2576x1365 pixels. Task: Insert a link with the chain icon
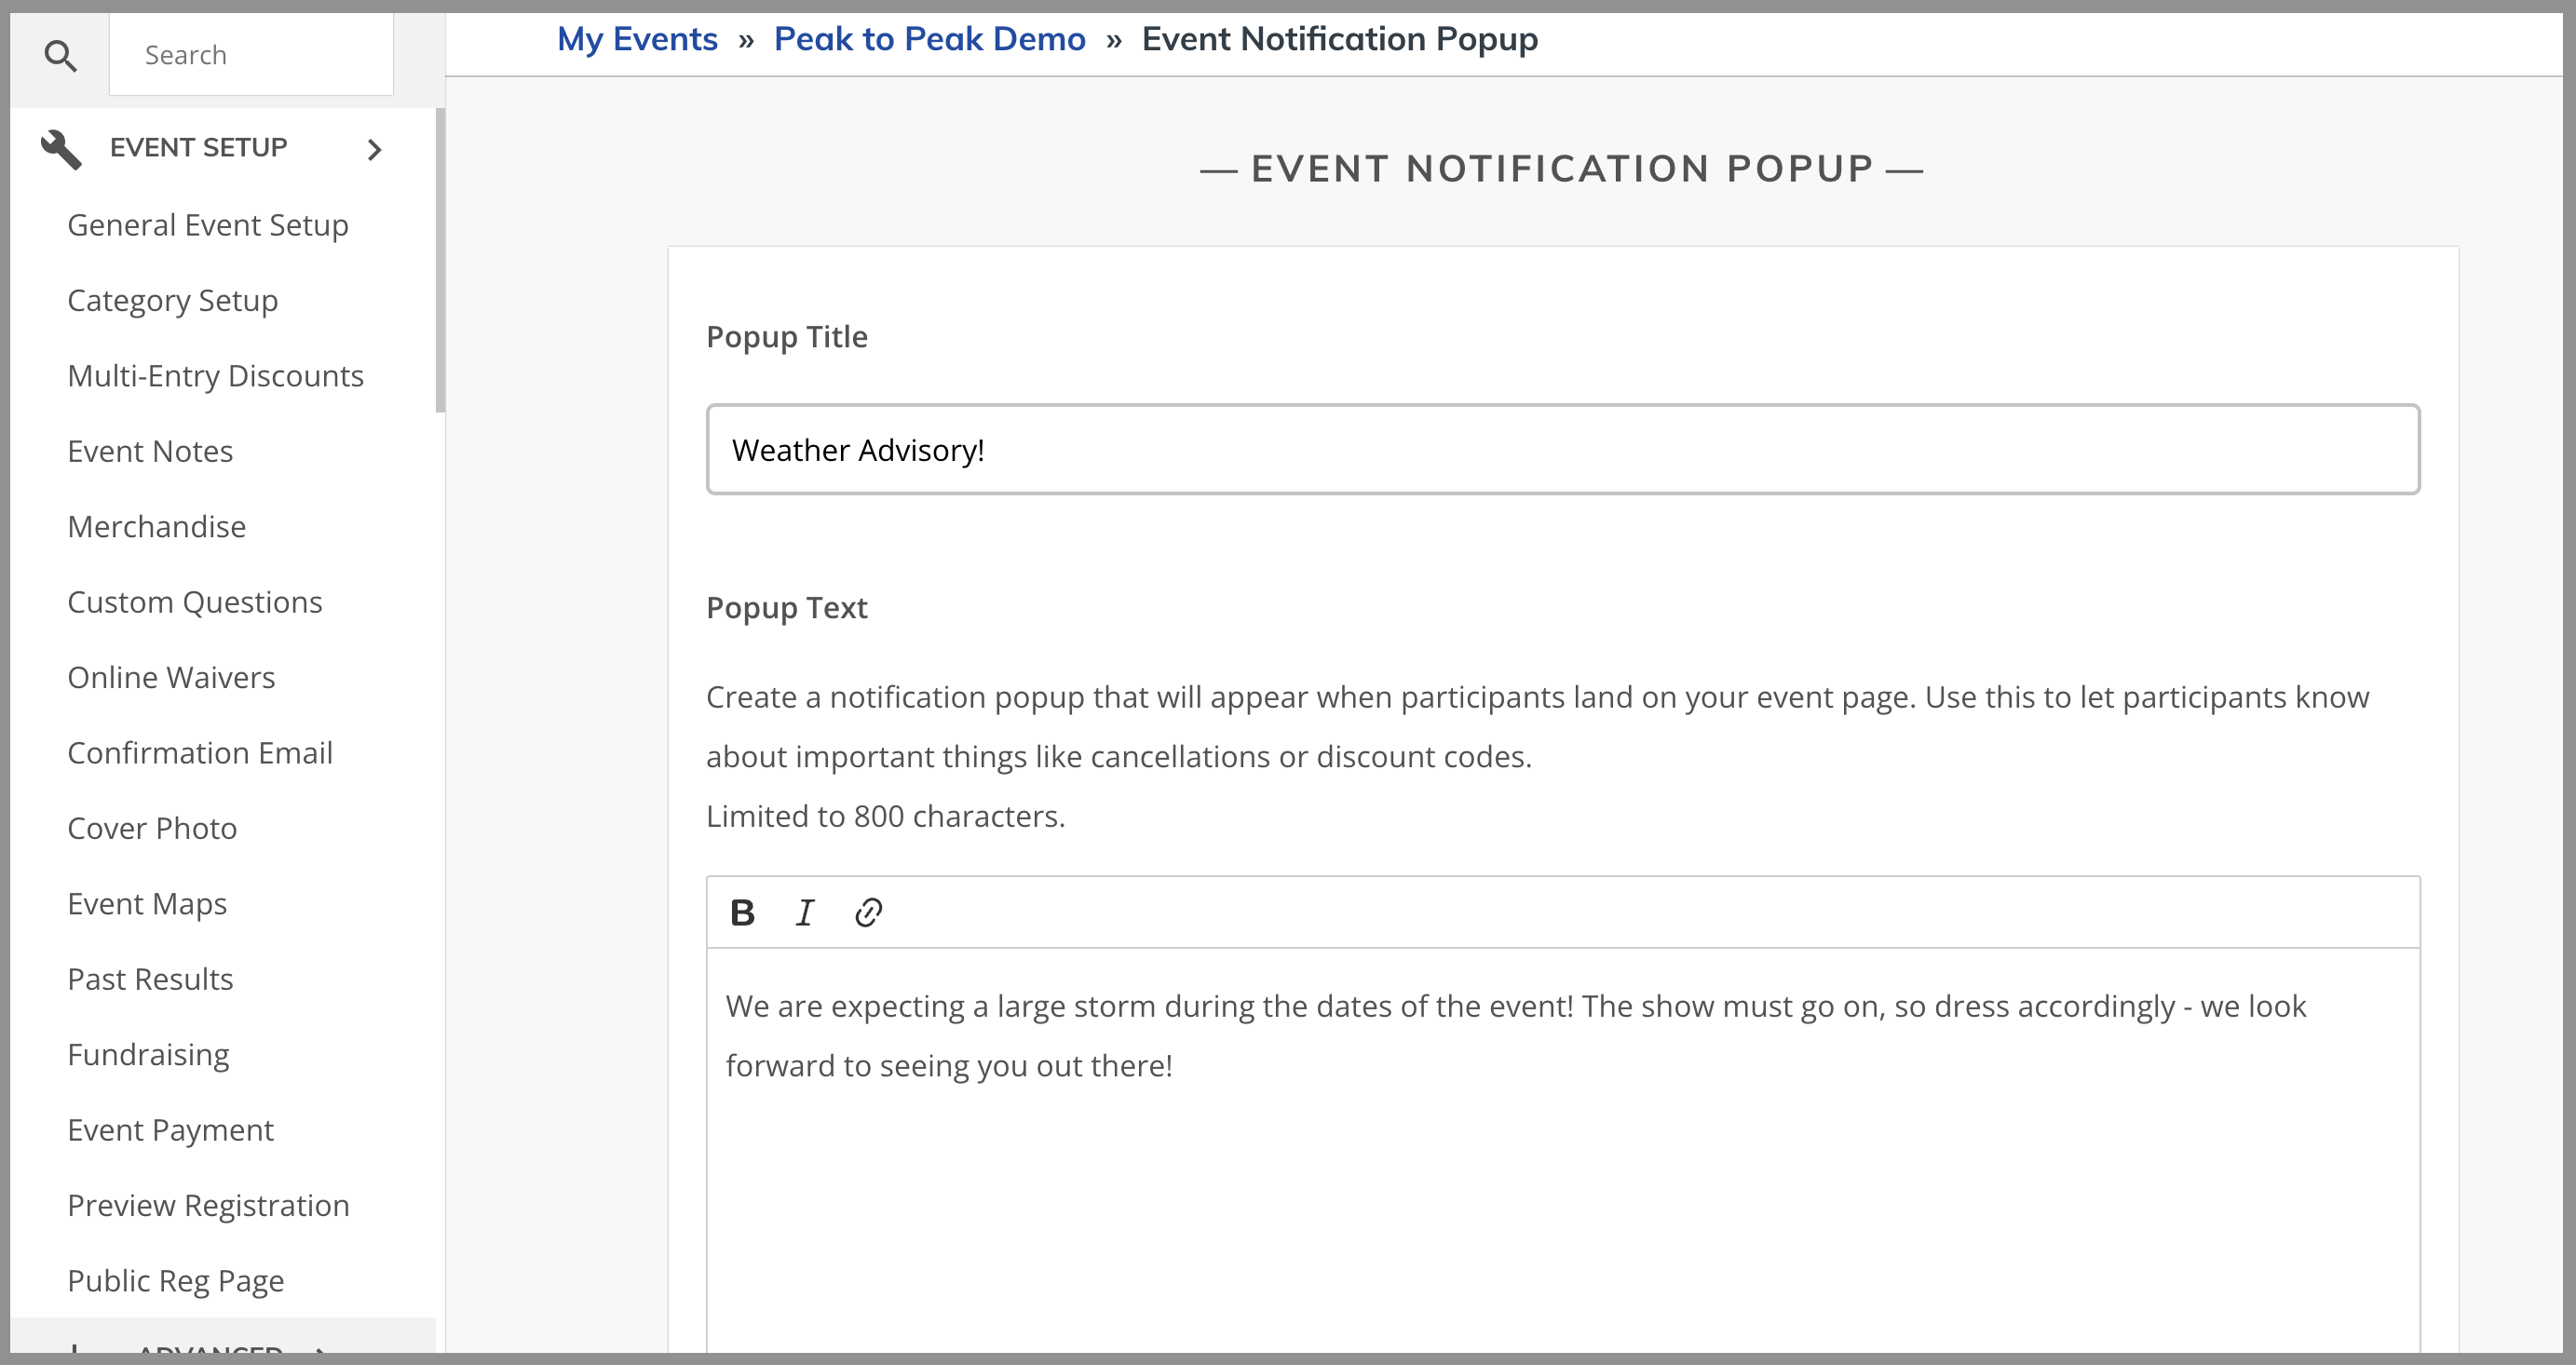pyautogui.click(x=868, y=912)
